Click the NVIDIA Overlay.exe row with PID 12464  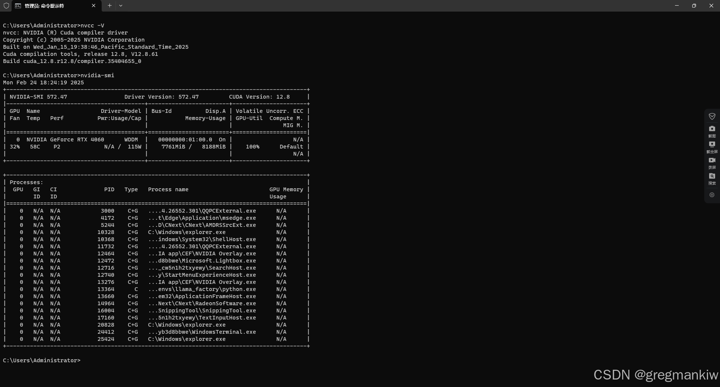[156, 253]
